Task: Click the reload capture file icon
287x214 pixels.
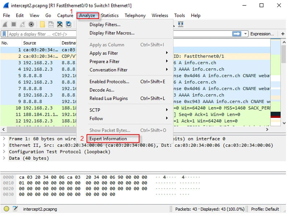Action: click(x=68, y=24)
